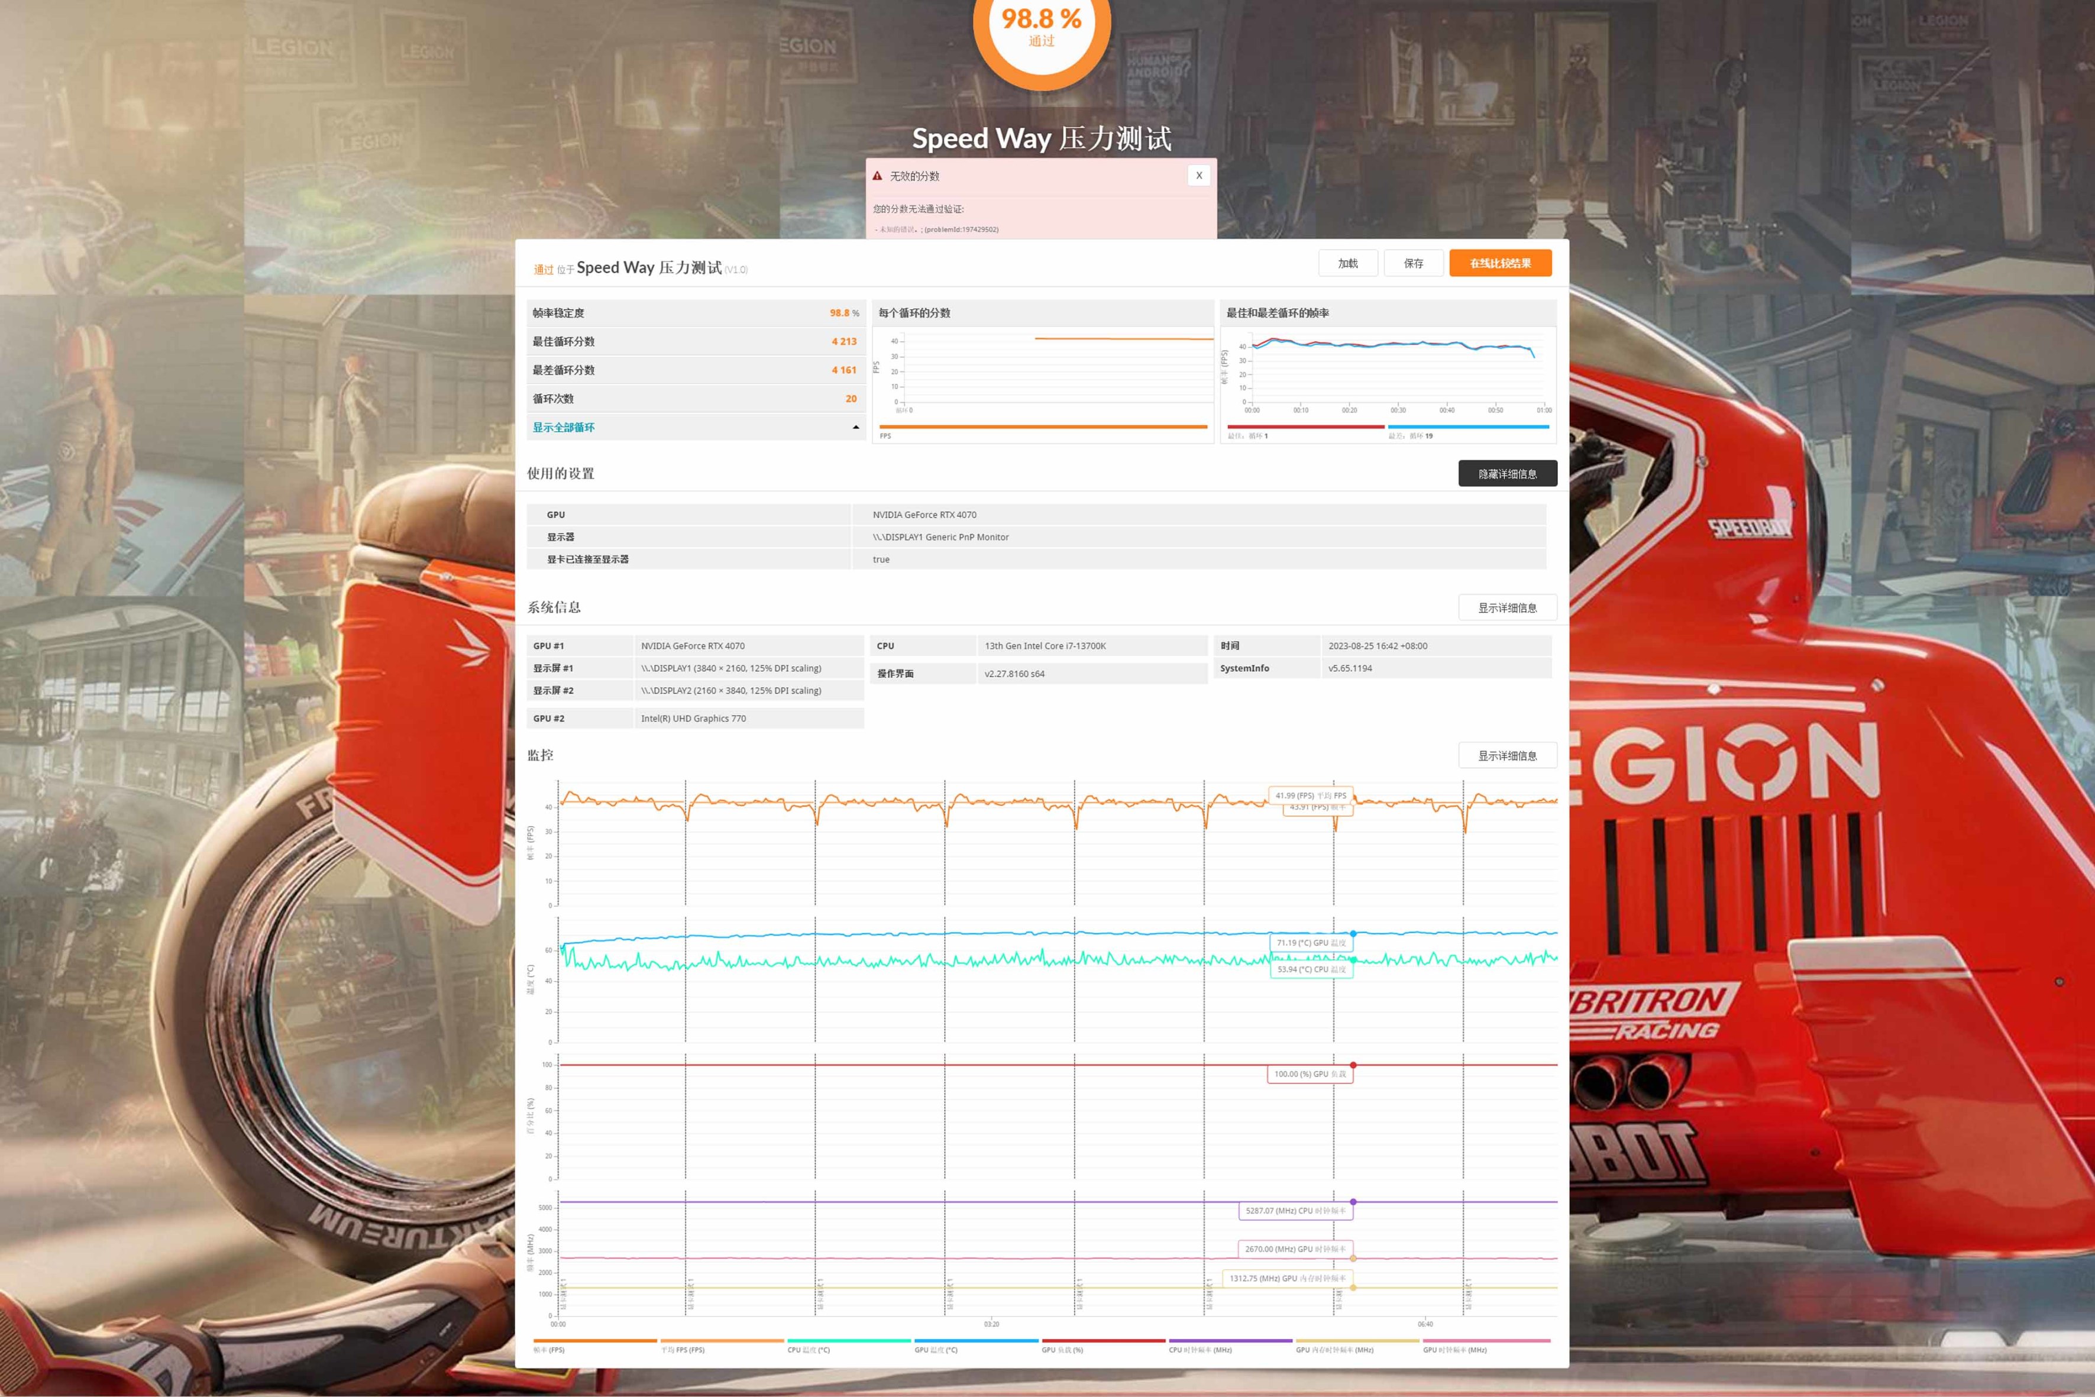Click the red warning triangle icon
The image size is (2095, 1397).
click(x=877, y=176)
